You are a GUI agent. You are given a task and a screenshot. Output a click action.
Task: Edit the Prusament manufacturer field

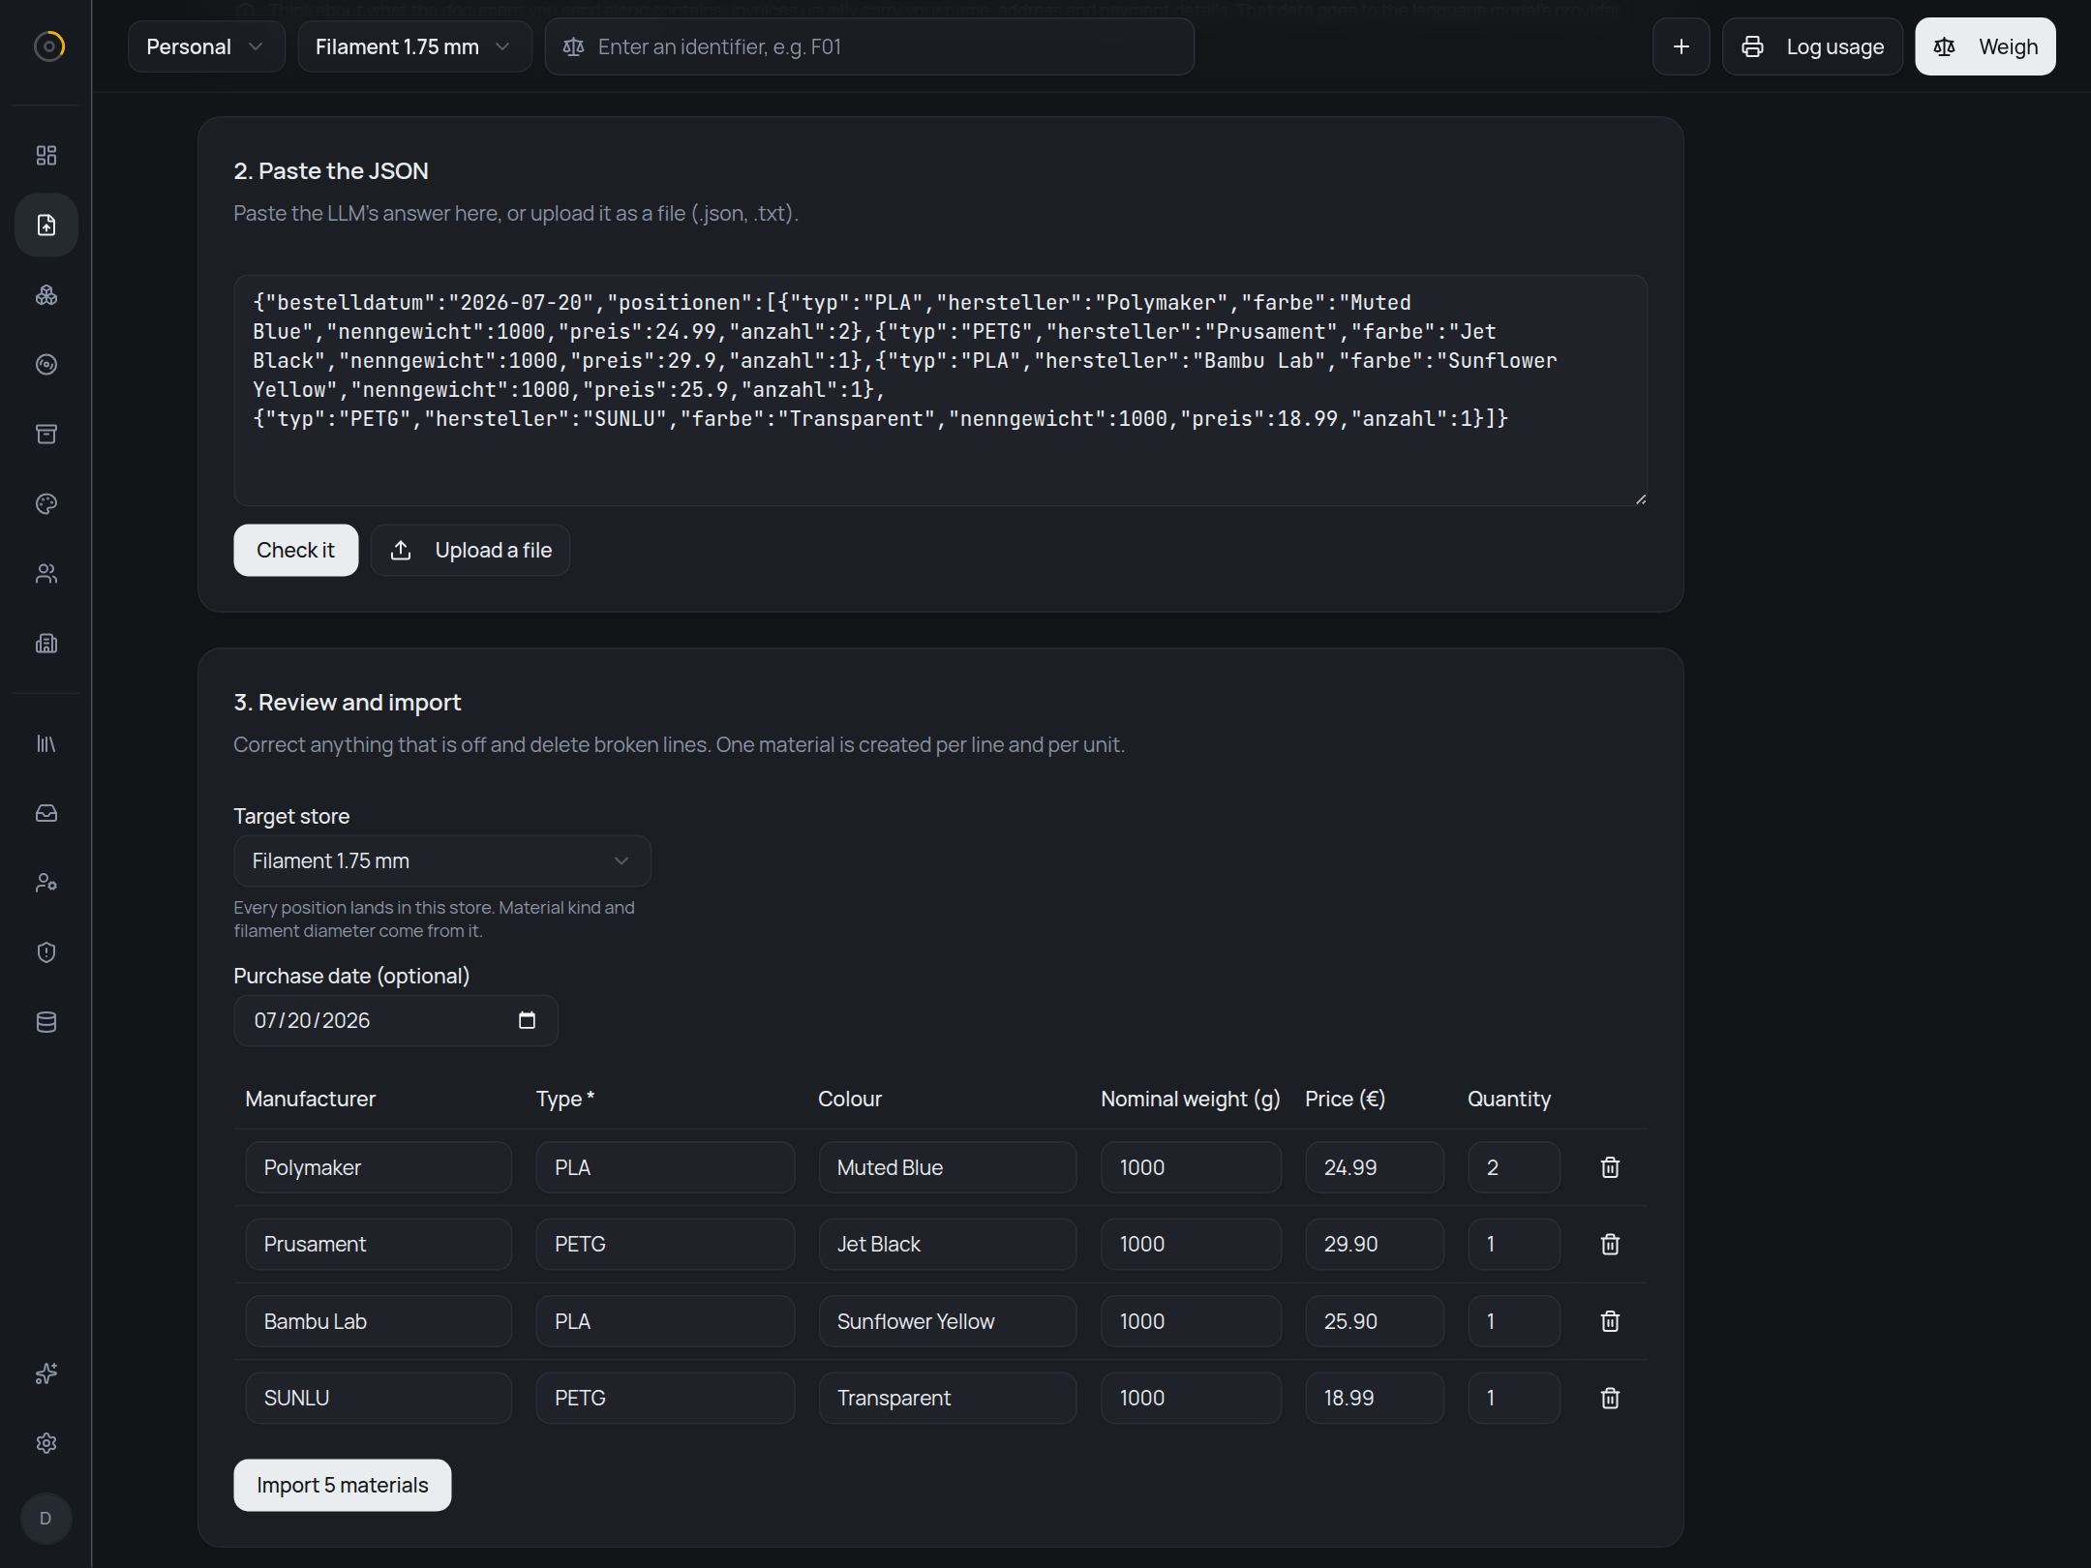379,1245
